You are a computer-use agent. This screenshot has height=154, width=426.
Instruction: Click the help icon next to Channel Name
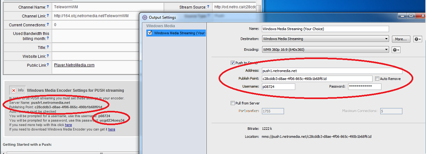tap(48, 6)
